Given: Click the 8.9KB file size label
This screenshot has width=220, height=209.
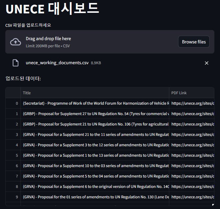Looking at the screenshot, I should tap(96, 63).
